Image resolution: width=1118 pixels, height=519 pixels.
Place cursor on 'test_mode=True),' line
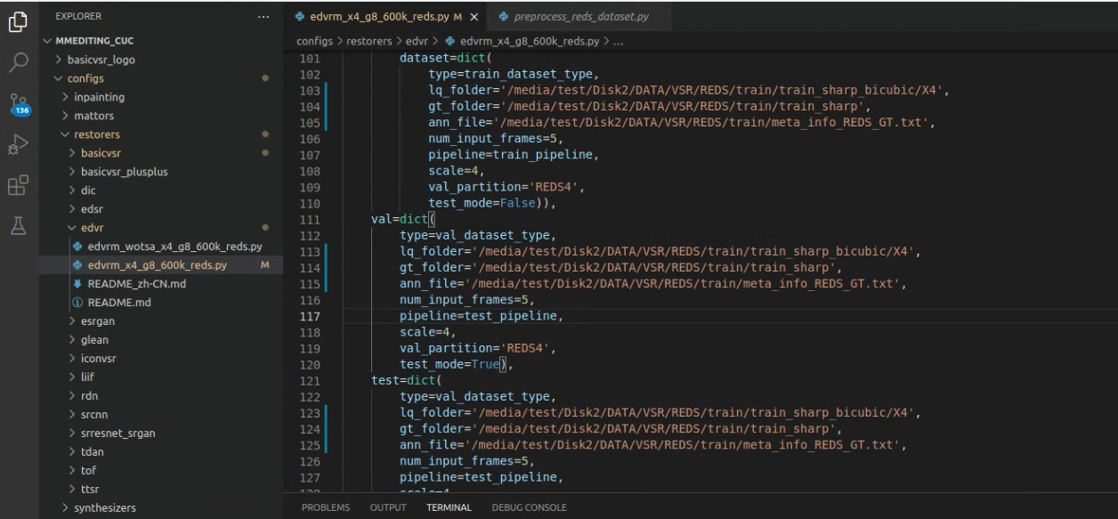457,364
